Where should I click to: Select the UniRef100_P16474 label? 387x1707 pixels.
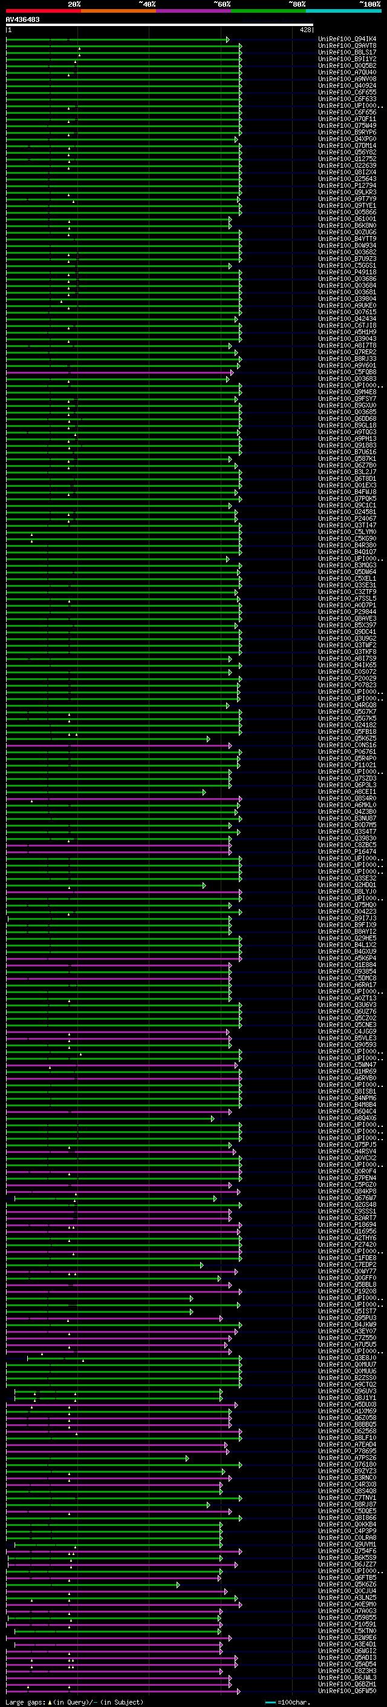347,852
